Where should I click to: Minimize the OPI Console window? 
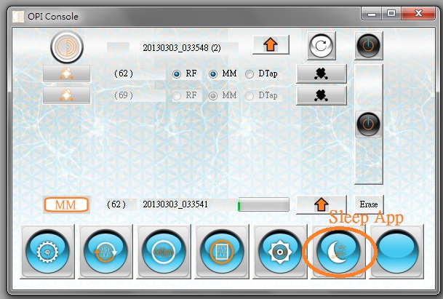(x=372, y=14)
